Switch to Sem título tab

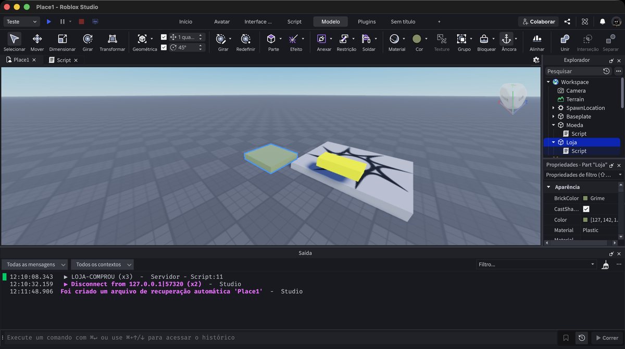(403, 22)
